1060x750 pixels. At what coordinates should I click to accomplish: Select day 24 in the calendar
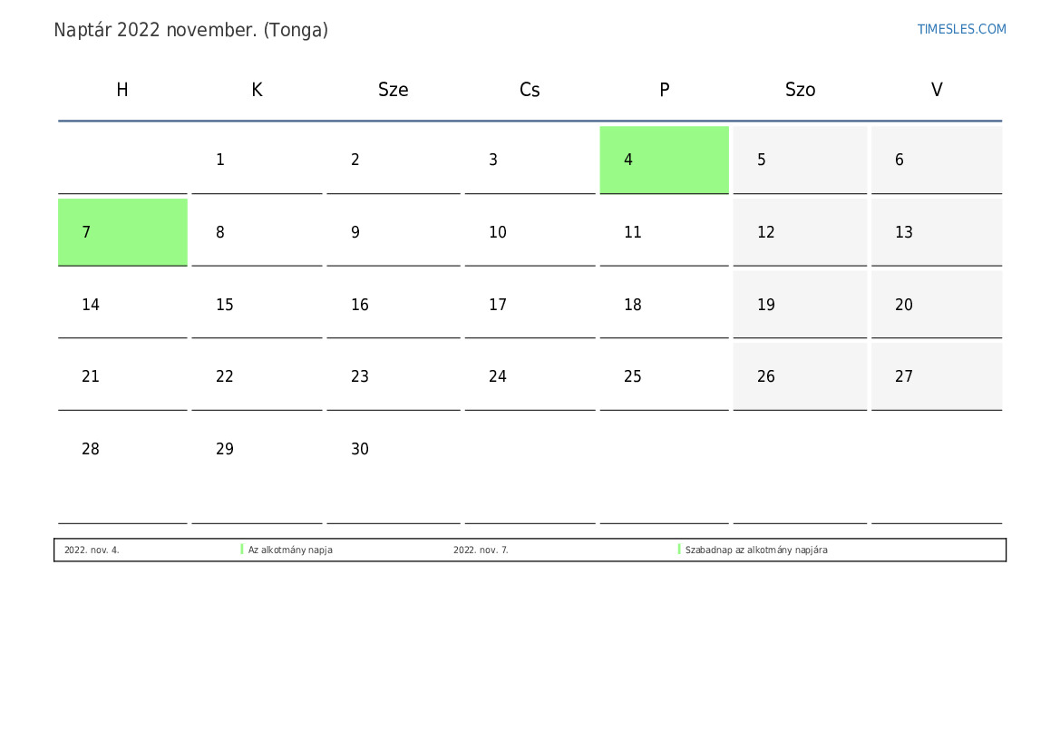tap(530, 376)
